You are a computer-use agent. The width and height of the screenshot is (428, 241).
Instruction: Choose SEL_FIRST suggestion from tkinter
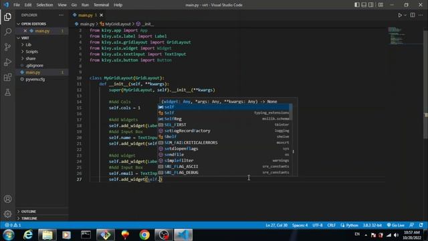(x=224, y=125)
